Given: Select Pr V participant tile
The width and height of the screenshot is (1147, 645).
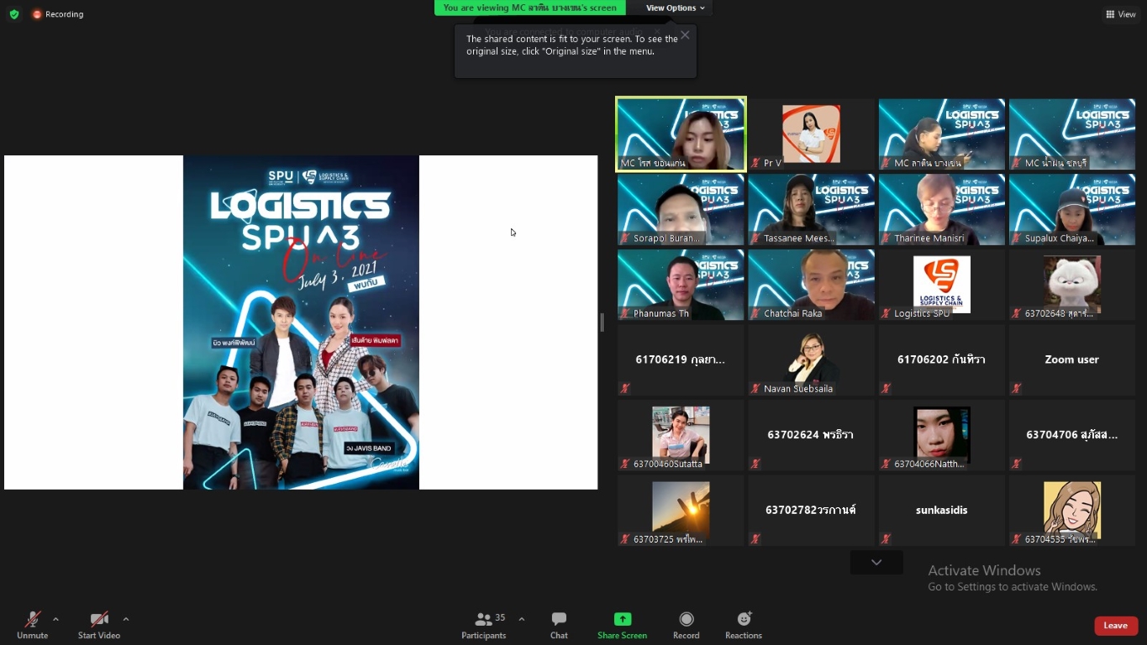Looking at the screenshot, I should (811, 134).
